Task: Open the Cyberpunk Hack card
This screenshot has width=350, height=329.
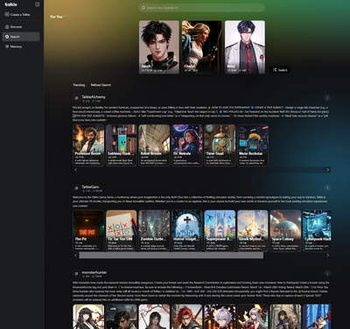Action: tap(317, 231)
